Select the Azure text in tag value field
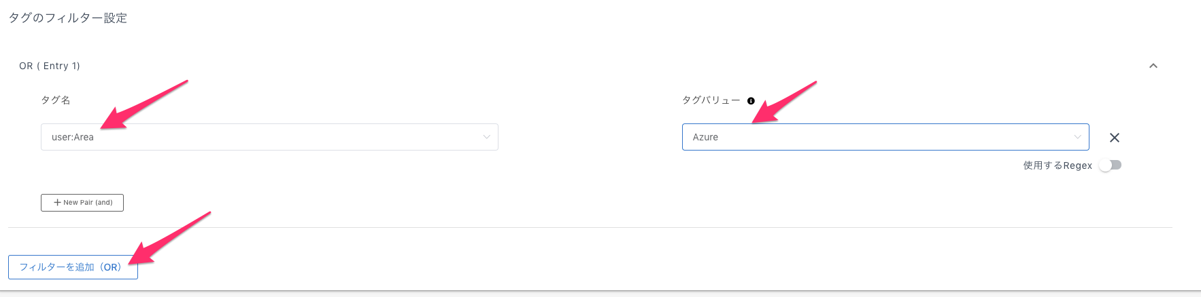Image resolution: width=1201 pixels, height=297 pixels. point(705,137)
